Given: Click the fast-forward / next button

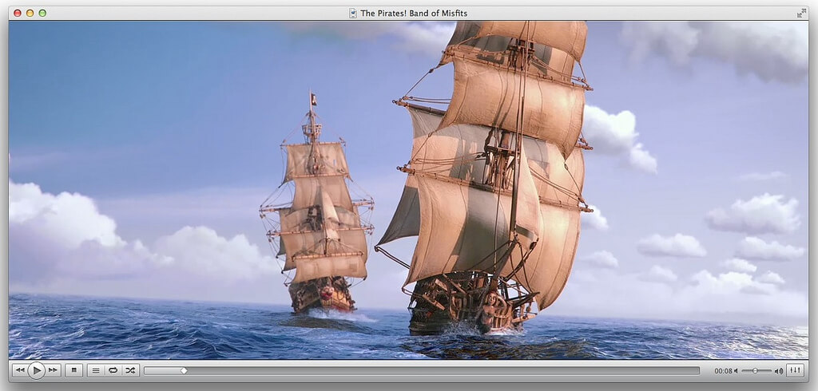Looking at the screenshot, I should (54, 370).
